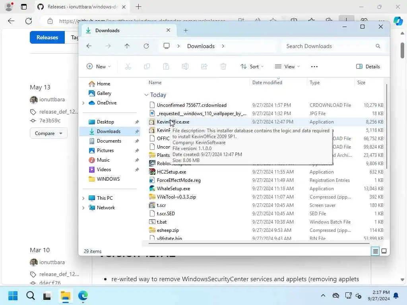Select file ForceEffectMode.reg
The width and height of the screenshot is (407, 305).
coord(178,180)
